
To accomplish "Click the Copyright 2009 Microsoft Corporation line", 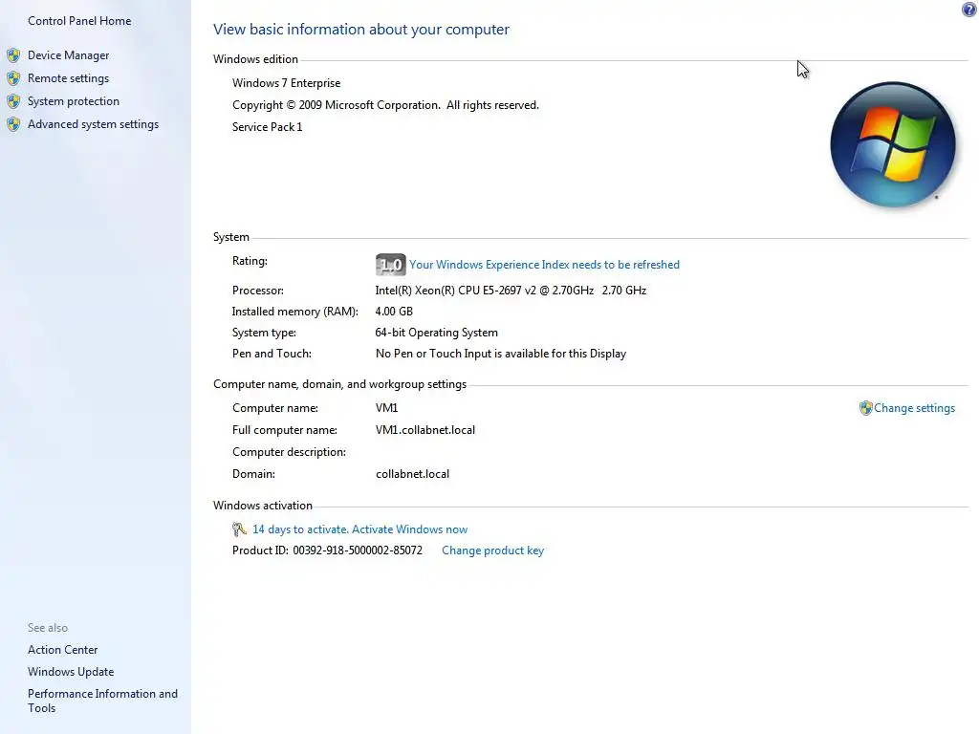I will coord(385,105).
